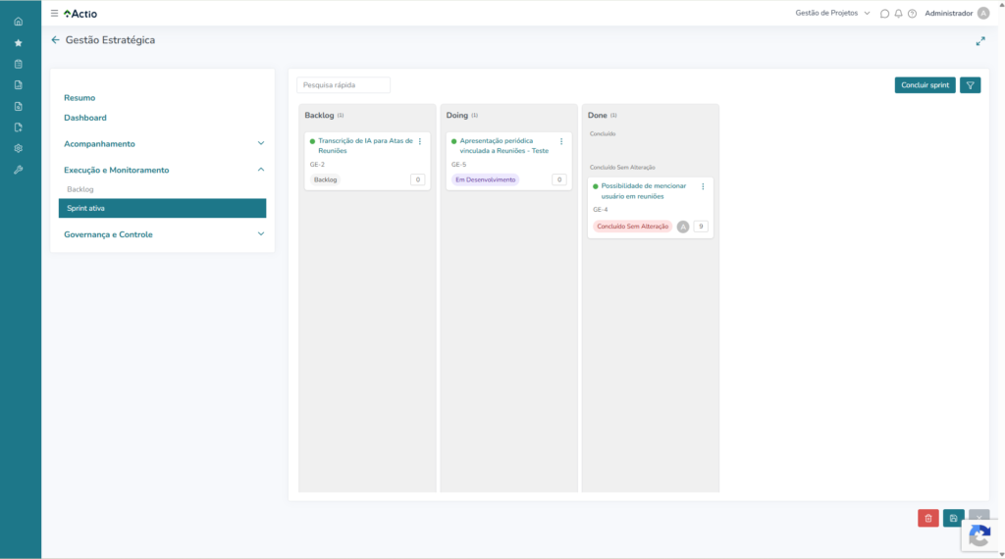Click points box showing 0 on GE-5
The image size is (1005, 559).
point(558,179)
